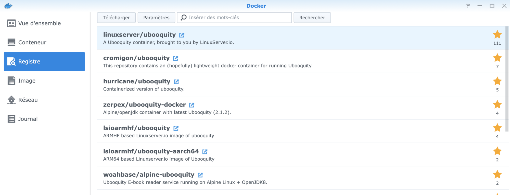Select the linuxserver/ubooquity title

(x=139, y=35)
